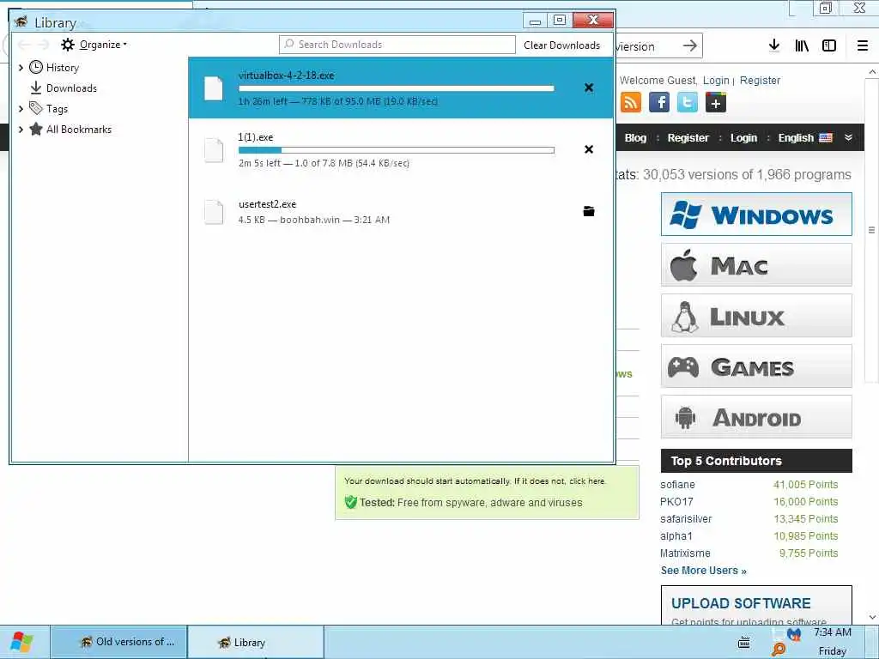The image size is (879, 659).
Task: Click the Games category button
Action: [756, 366]
